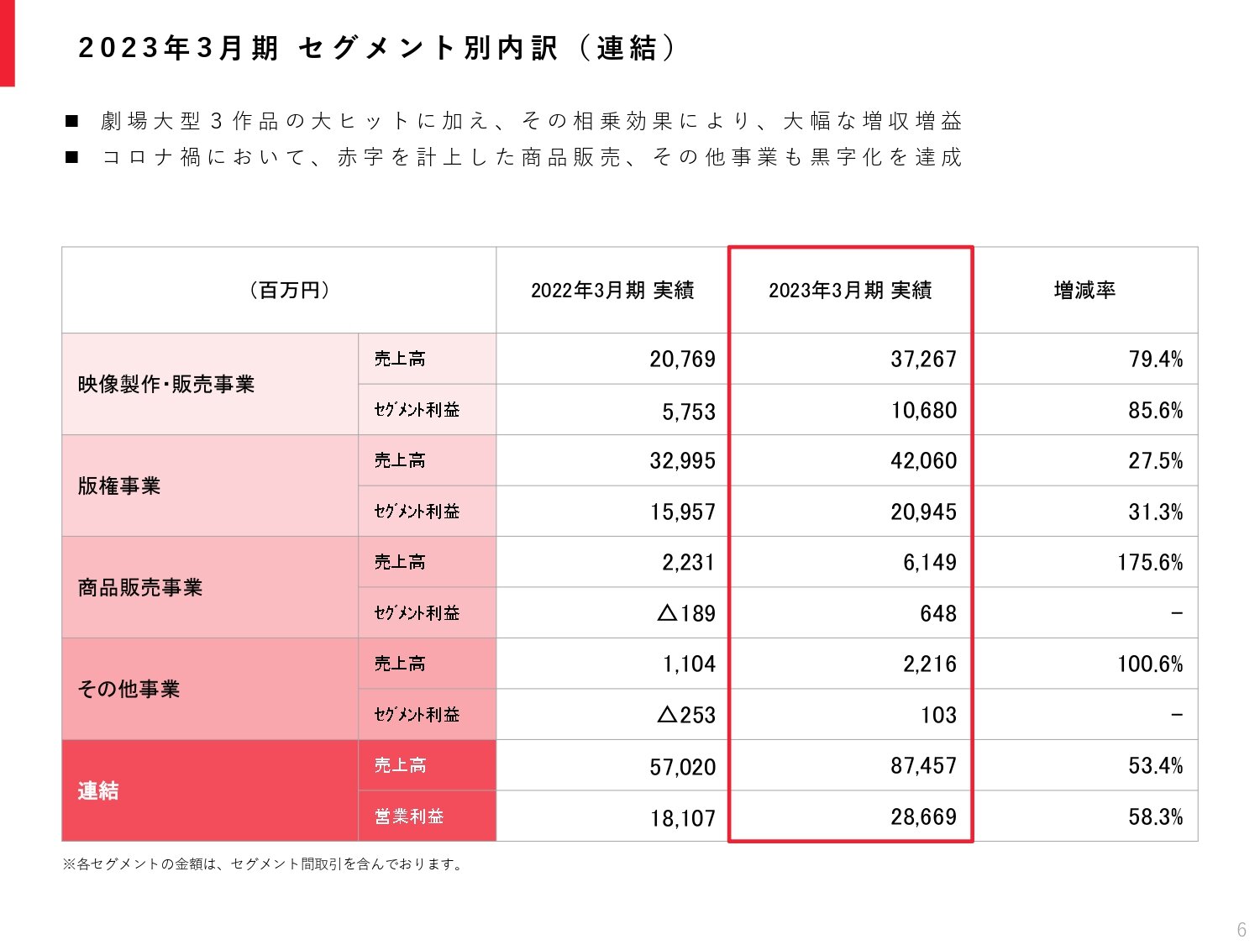The height and width of the screenshot is (945, 1260).
Task: Click the 版権事業 segment cell
Action: click(210, 486)
